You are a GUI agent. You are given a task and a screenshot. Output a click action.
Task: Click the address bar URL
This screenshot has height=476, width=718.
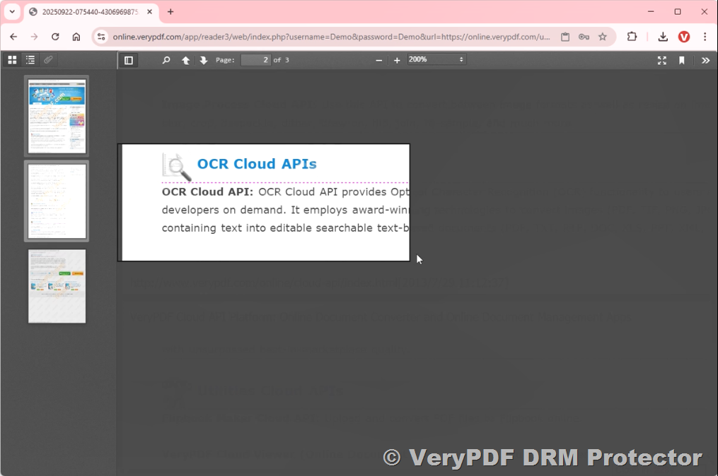point(332,37)
